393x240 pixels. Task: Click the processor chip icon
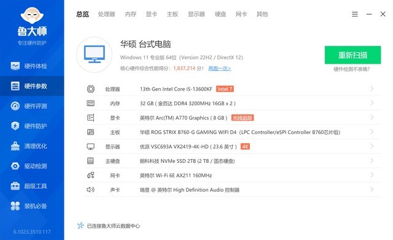(91, 89)
